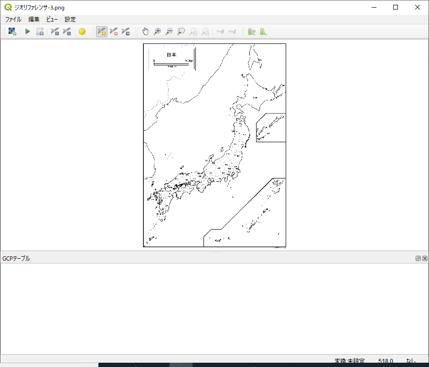Apply full histogram stretch icon

point(251,31)
